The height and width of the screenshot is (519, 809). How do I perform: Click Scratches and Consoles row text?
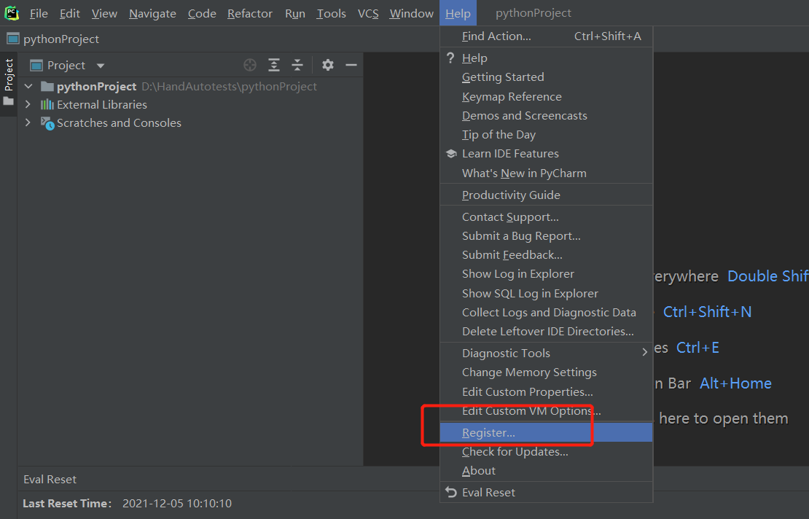click(x=119, y=122)
